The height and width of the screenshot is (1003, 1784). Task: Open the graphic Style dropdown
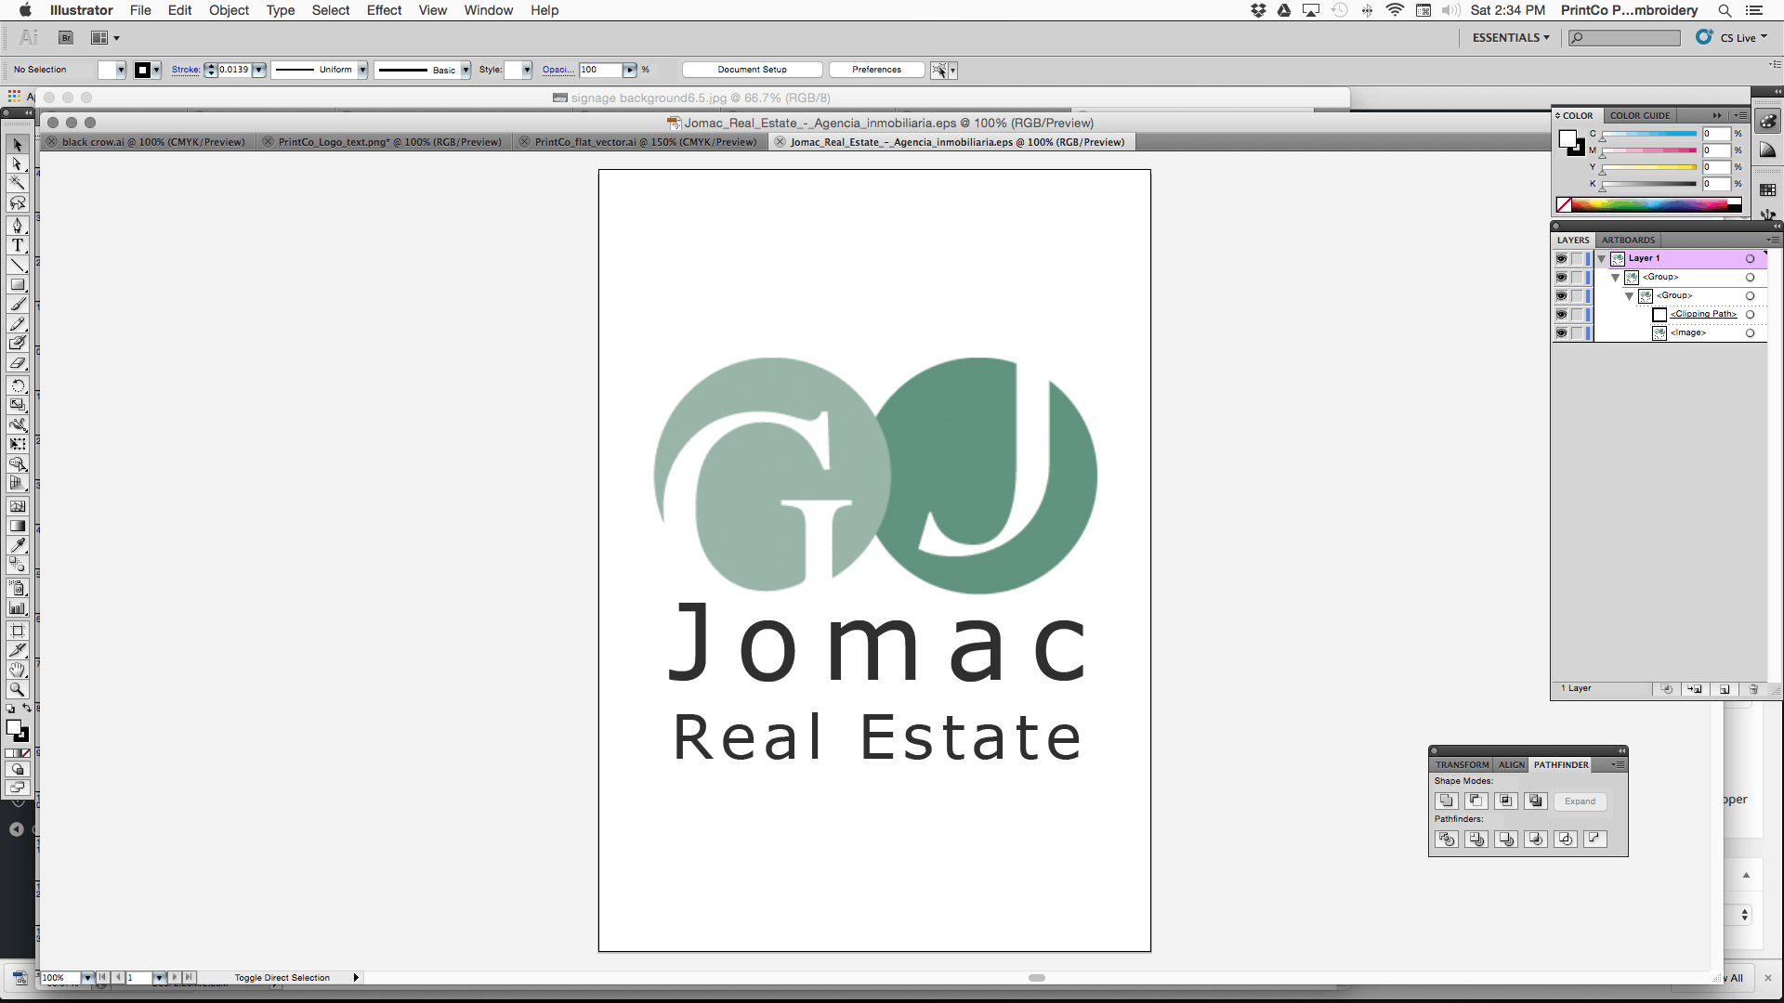click(x=527, y=70)
